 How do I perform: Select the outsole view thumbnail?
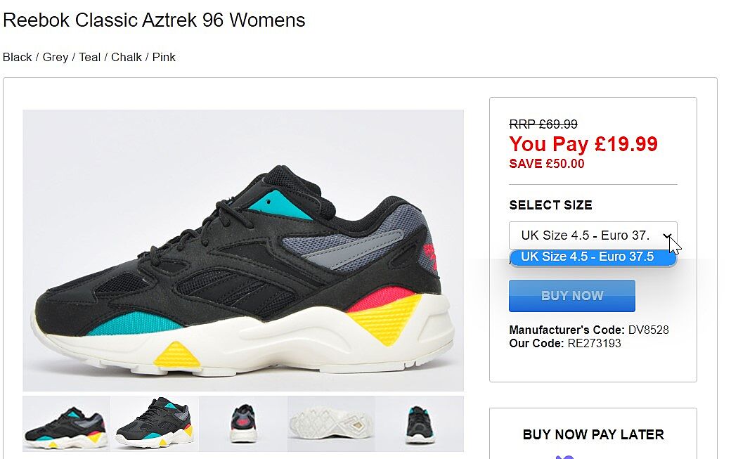[331, 424]
